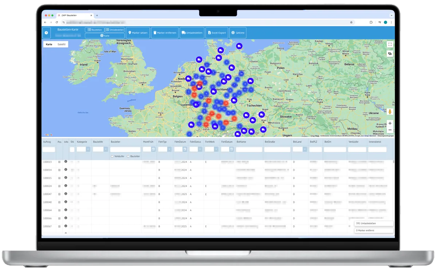Open the Gebiete globe button
Image resolution: width=437 pixels, height=272 pixels.
[238, 33]
